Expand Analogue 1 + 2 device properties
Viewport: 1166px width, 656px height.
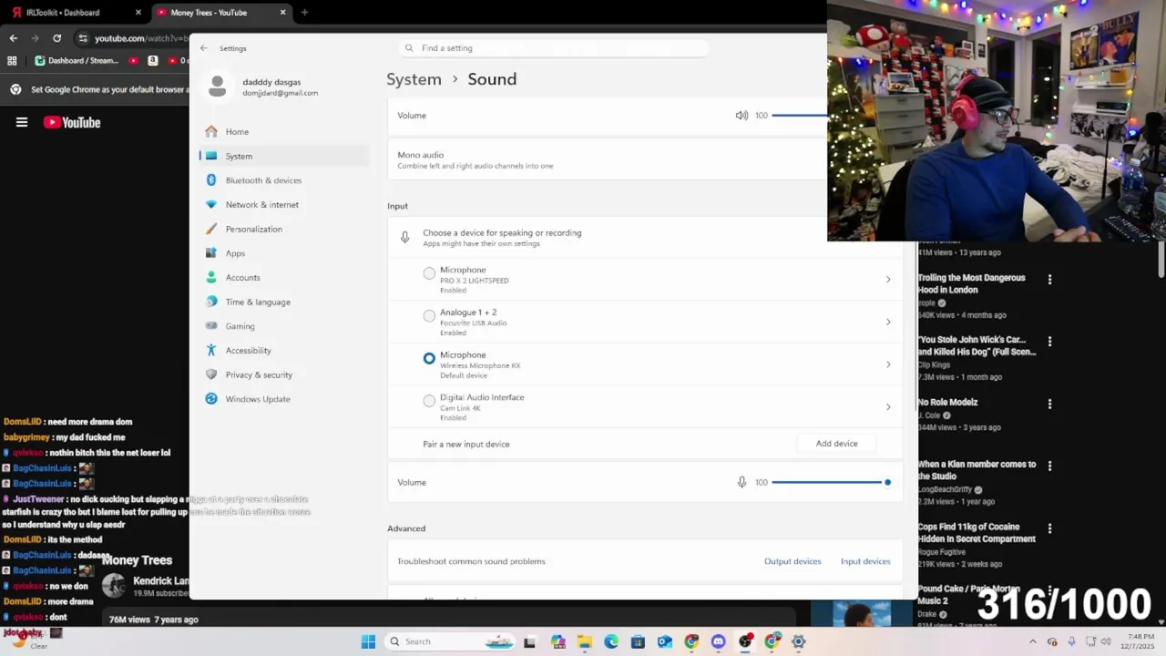point(888,322)
